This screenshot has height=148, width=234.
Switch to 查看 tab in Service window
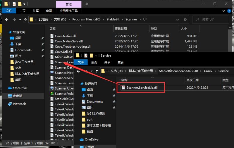121,62
